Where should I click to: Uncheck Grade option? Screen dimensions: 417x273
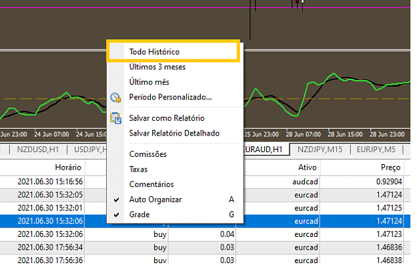(175, 214)
